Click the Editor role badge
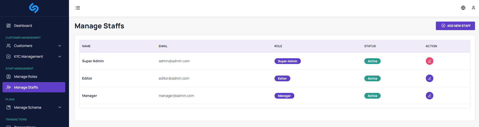Image resolution: width=479 pixels, height=127 pixels. tap(282, 79)
